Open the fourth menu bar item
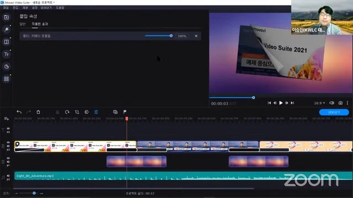This screenshot has height=198, width=353. coord(35,8)
